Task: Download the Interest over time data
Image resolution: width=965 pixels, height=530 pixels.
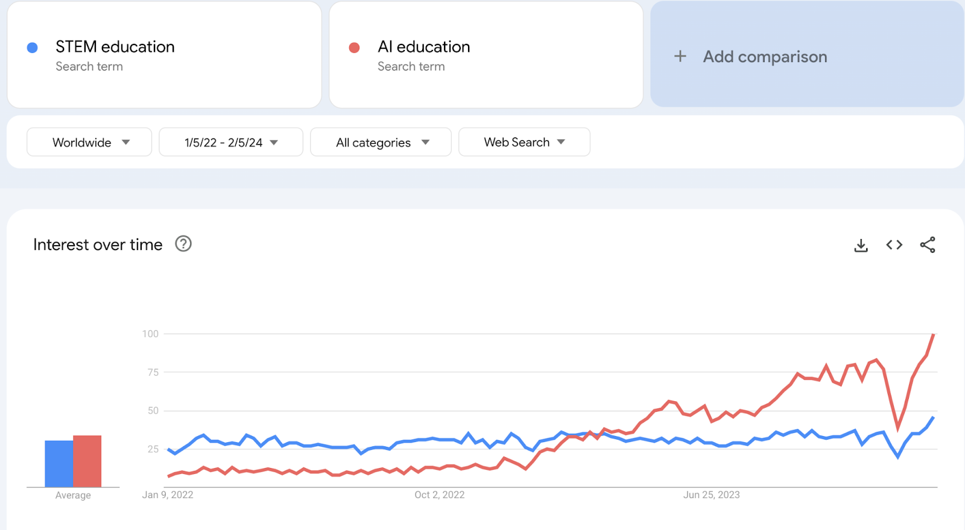Action: coord(861,245)
